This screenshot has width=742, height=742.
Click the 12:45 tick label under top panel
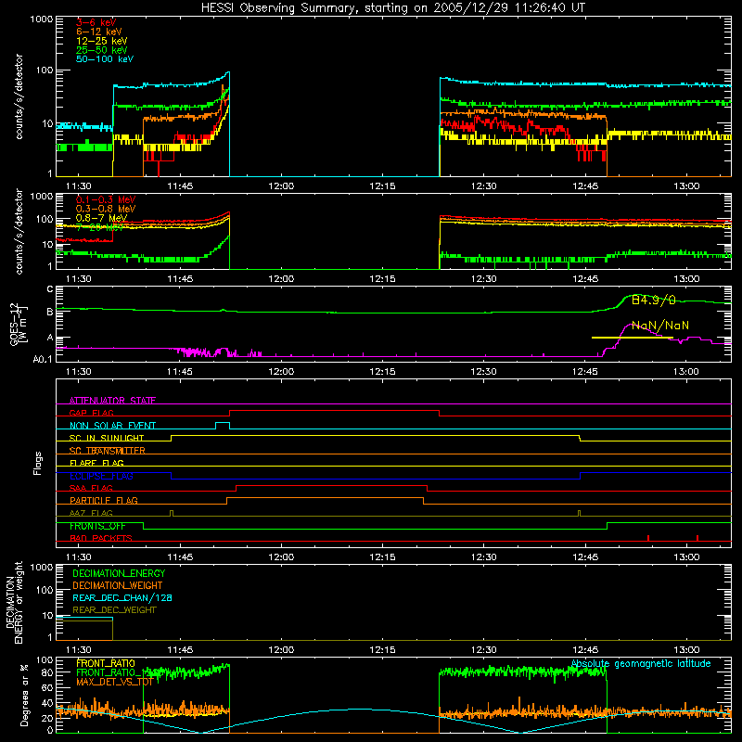tap(585, 186)
